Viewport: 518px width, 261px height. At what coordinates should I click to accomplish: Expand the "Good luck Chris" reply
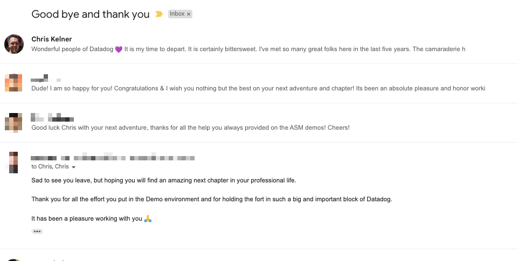[x=259, y=123]
